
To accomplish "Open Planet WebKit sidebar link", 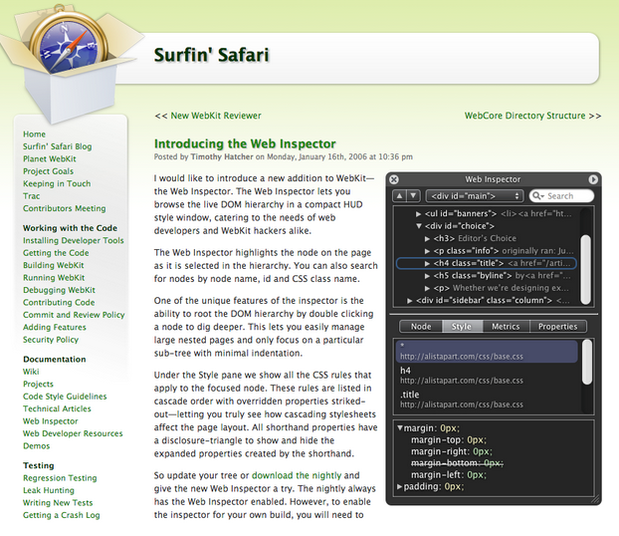I will pos(50,158).
